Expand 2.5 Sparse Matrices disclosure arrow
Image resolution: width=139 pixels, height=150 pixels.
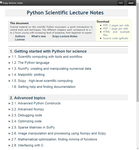[x=10, y=127]
